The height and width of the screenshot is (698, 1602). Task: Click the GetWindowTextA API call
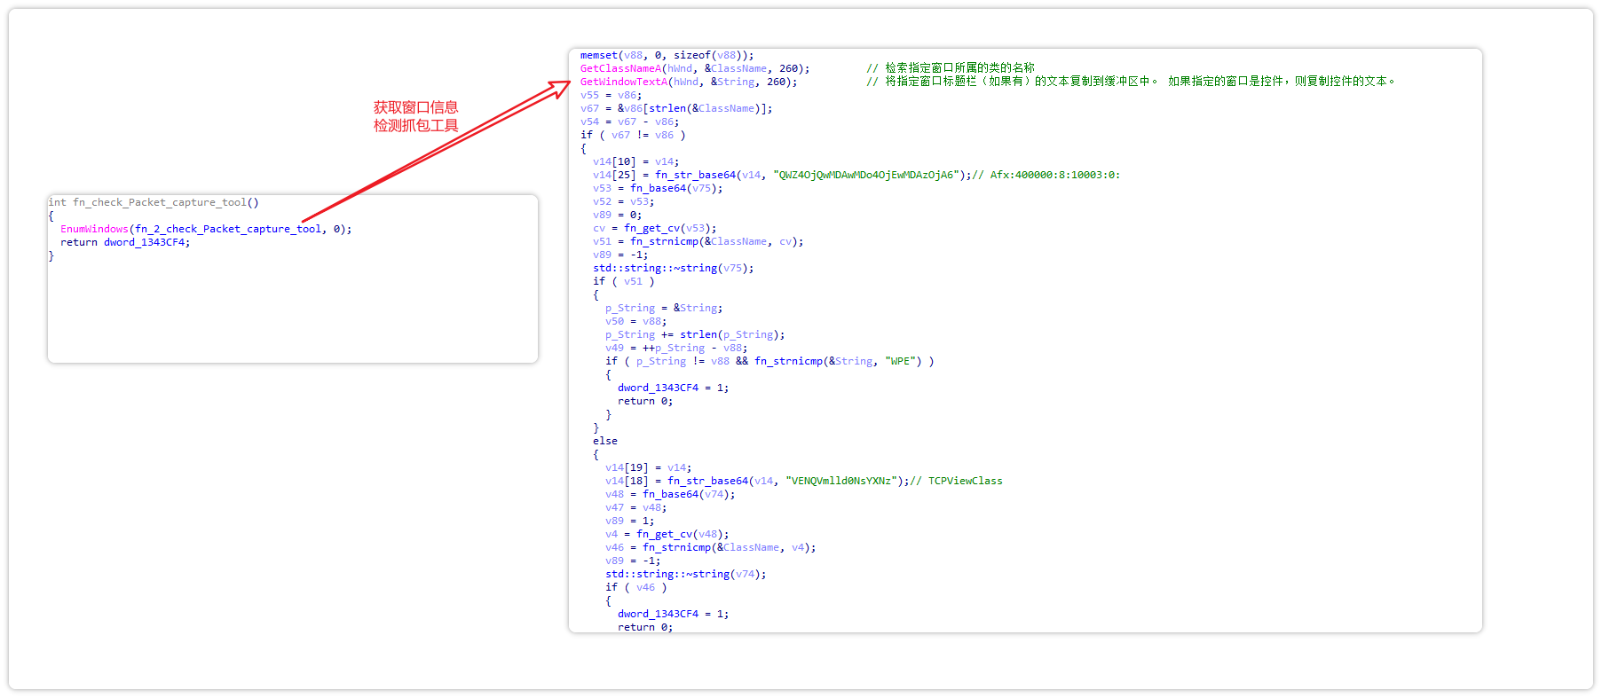tap(623, 82)
